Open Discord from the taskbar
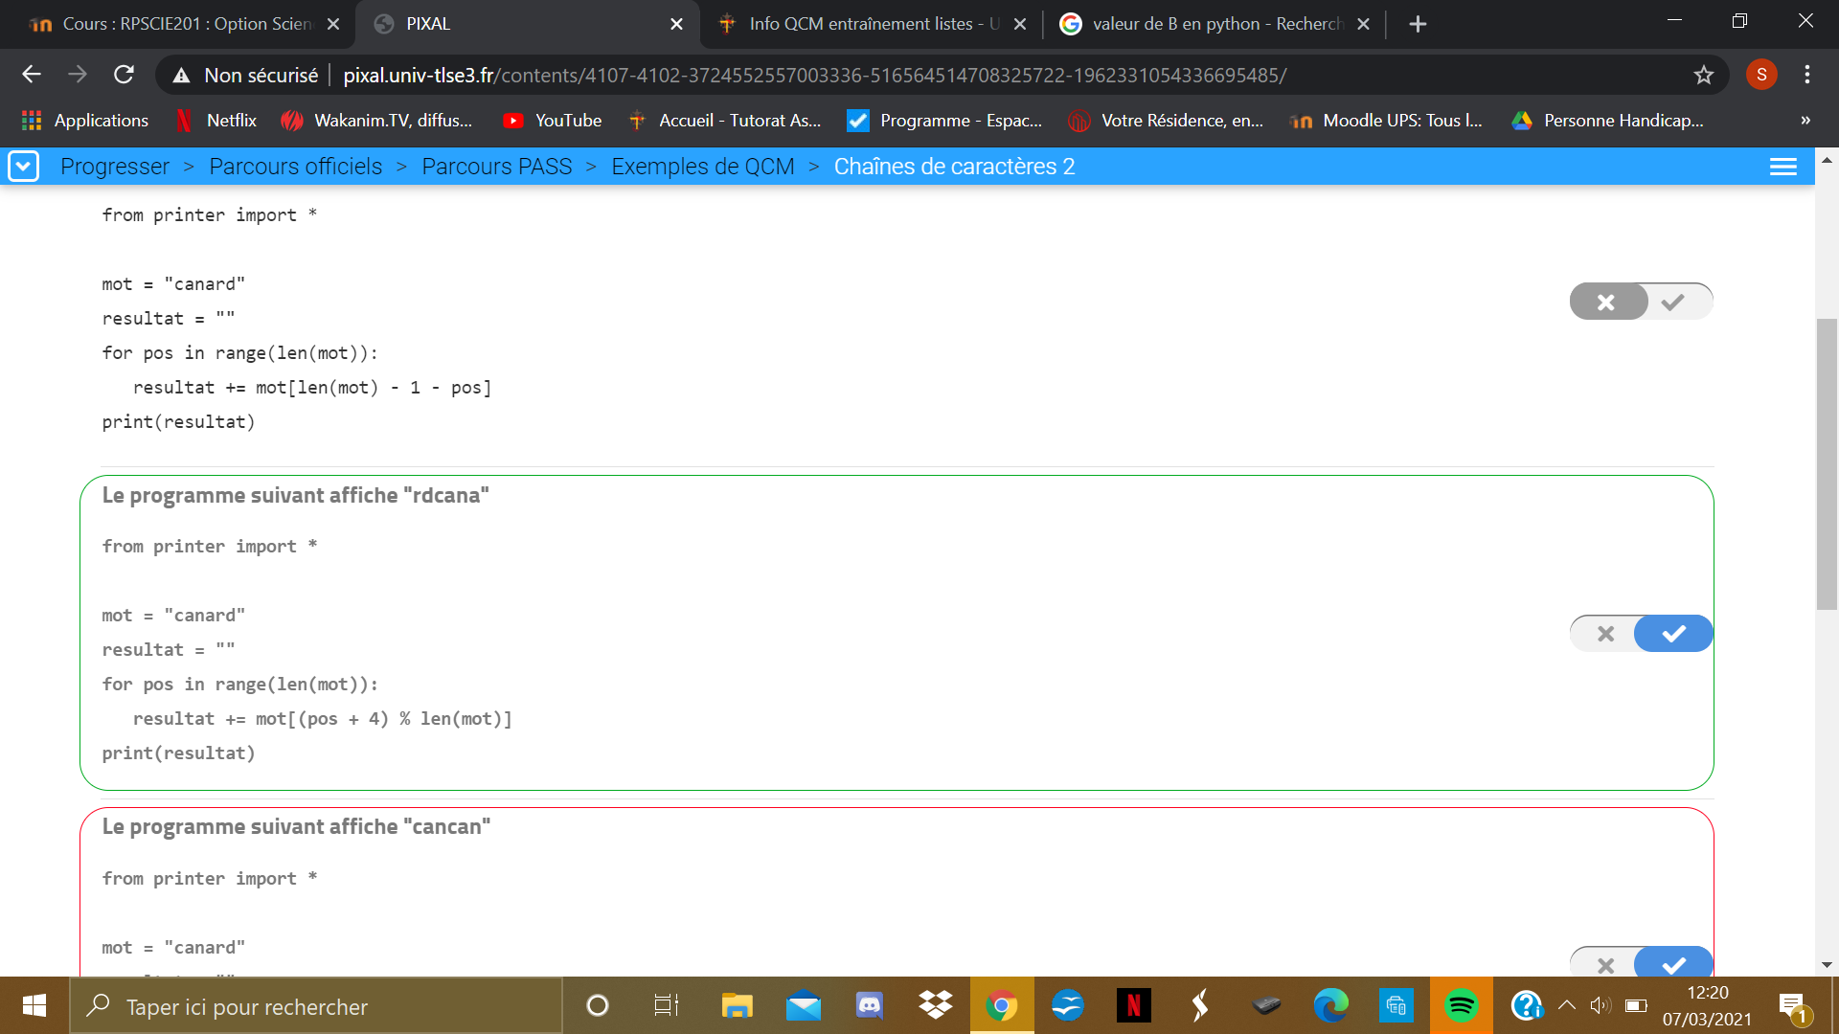 pyautogui.click(x=869, y=1005)
